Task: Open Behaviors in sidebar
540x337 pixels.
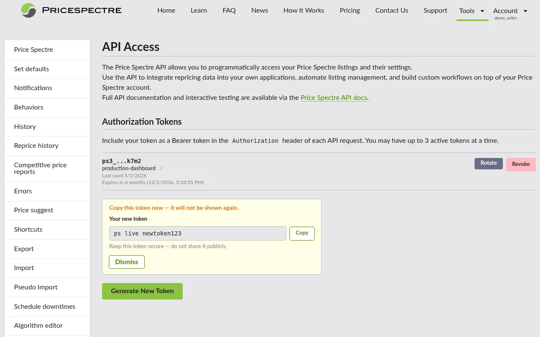Action: (48, 107)
